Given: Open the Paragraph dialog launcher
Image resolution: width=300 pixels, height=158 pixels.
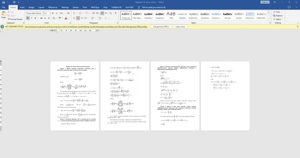Looking at the screenshot, I should 117,23.
